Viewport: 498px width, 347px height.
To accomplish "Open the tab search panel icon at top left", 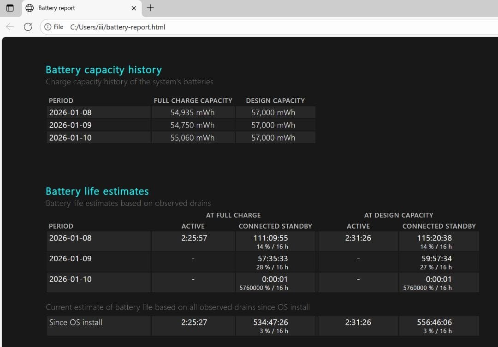I will tap(10, 8).
